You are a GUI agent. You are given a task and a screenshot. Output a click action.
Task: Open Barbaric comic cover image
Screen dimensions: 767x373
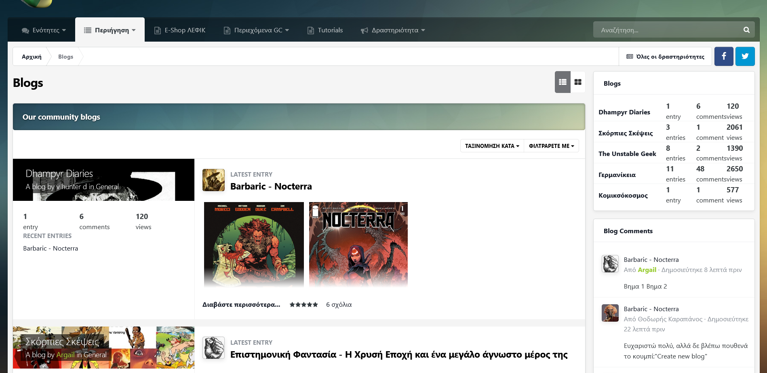[254, 244]
